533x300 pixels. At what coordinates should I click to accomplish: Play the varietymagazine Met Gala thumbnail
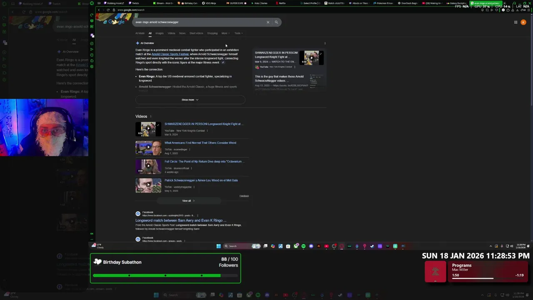pyautogui.click(x=148, y=185)
